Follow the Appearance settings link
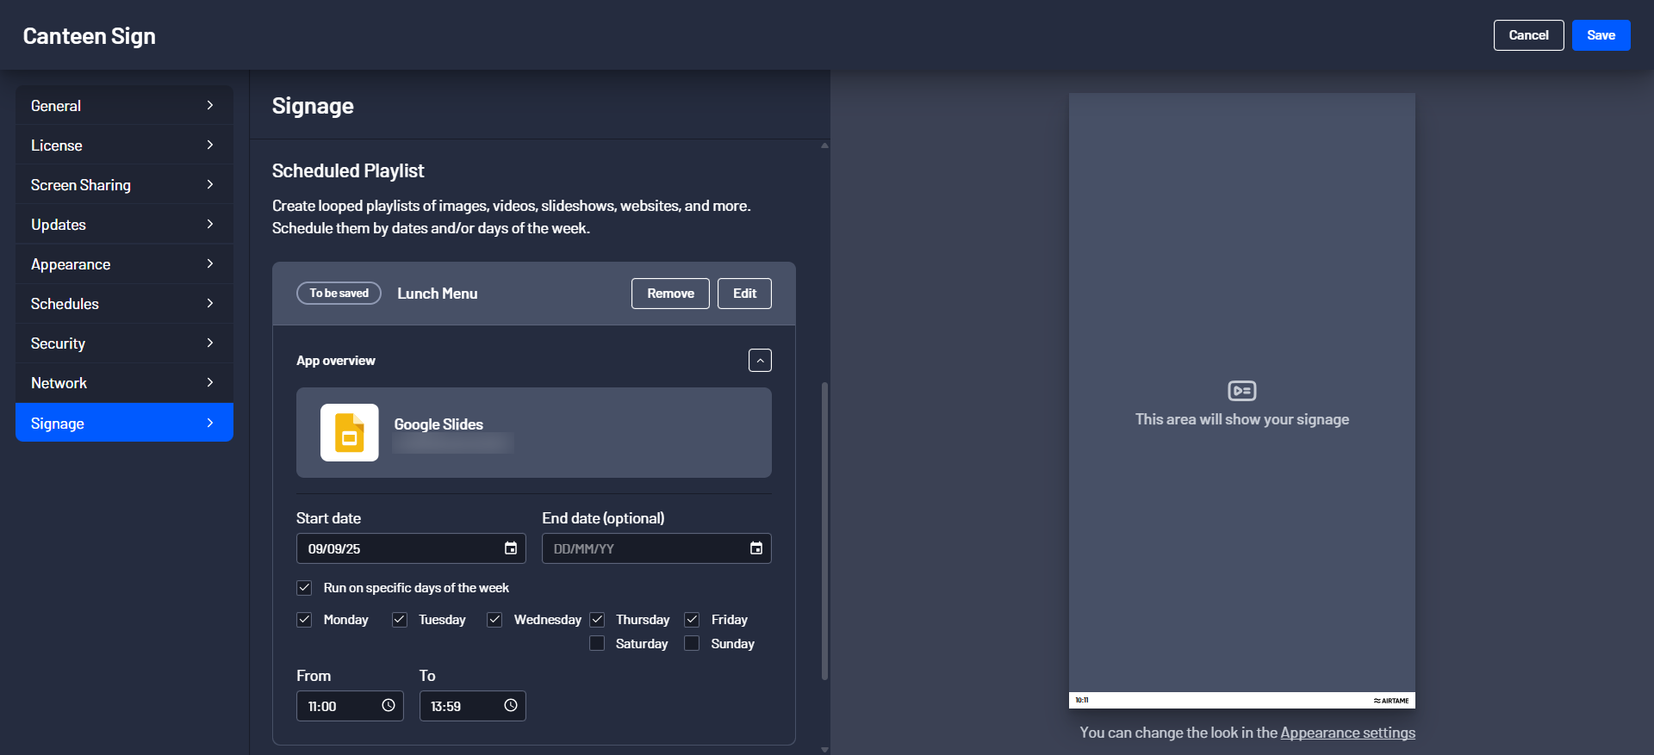Screen dimensions: 1654x755 [x=1347, y=733]
